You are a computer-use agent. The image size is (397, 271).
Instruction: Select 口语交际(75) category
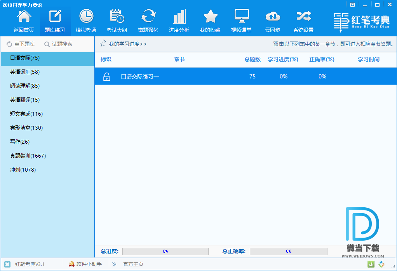pos(48,58)
